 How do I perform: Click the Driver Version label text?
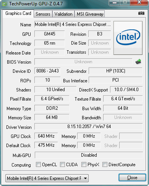pyautogui.click(x=19, y=127)
